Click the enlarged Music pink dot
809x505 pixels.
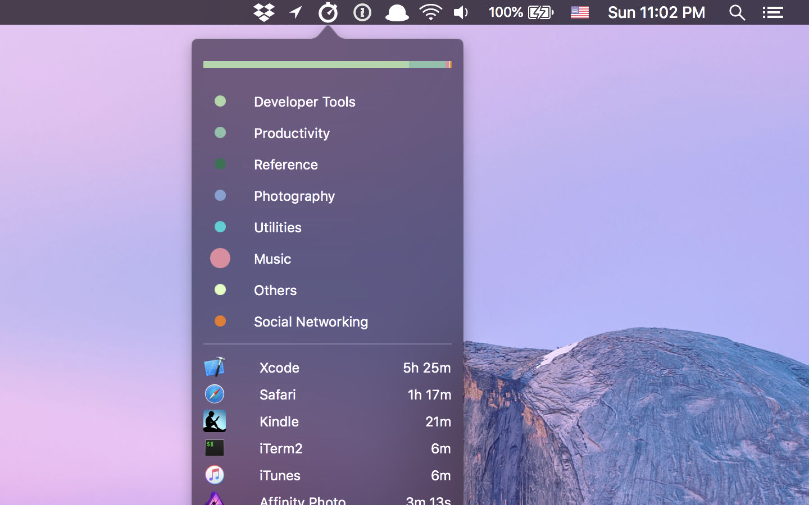220,258
